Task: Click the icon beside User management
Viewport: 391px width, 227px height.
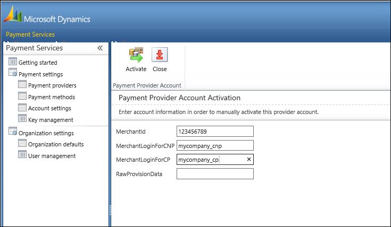Action: point(22,155)
